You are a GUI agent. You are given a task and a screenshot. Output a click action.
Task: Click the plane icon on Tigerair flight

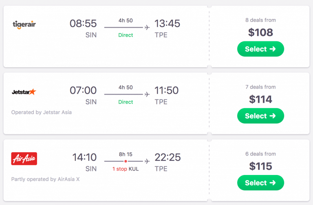click(x=147, y=27)
